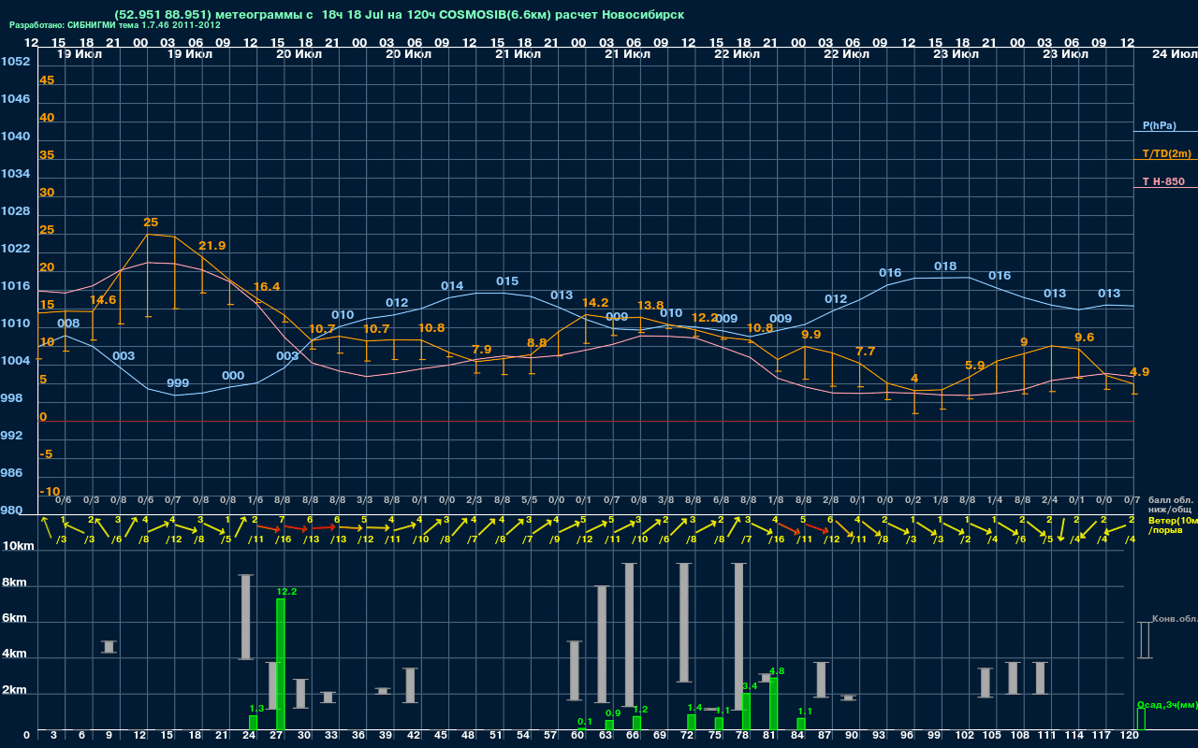Screen dimensions: 1198x748
Task: Click the 'Разработано: СИБНИГМИ' credit line
Action: (x=115, y=25)
